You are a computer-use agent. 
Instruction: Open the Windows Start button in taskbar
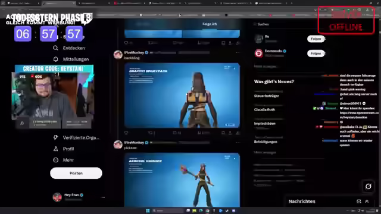click(x=148, y=210)
